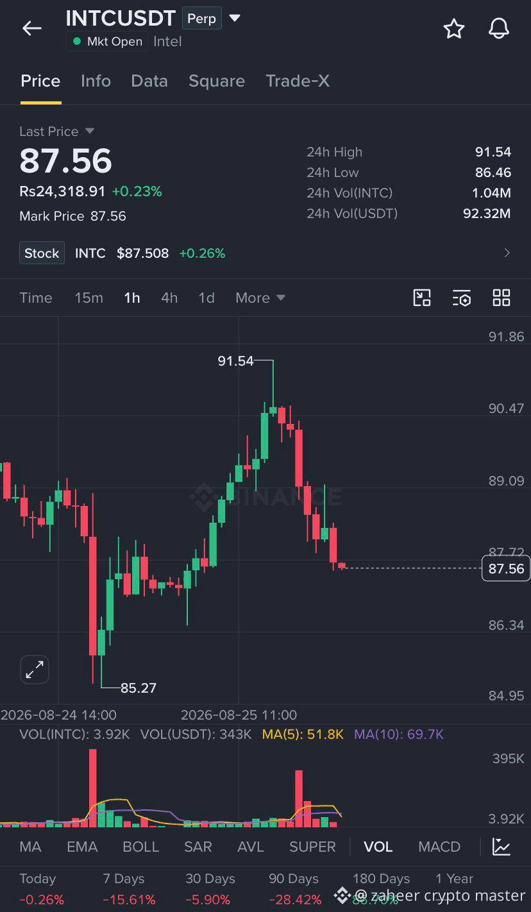
Task: Open price alert bell icon
Action: point(499,28)
